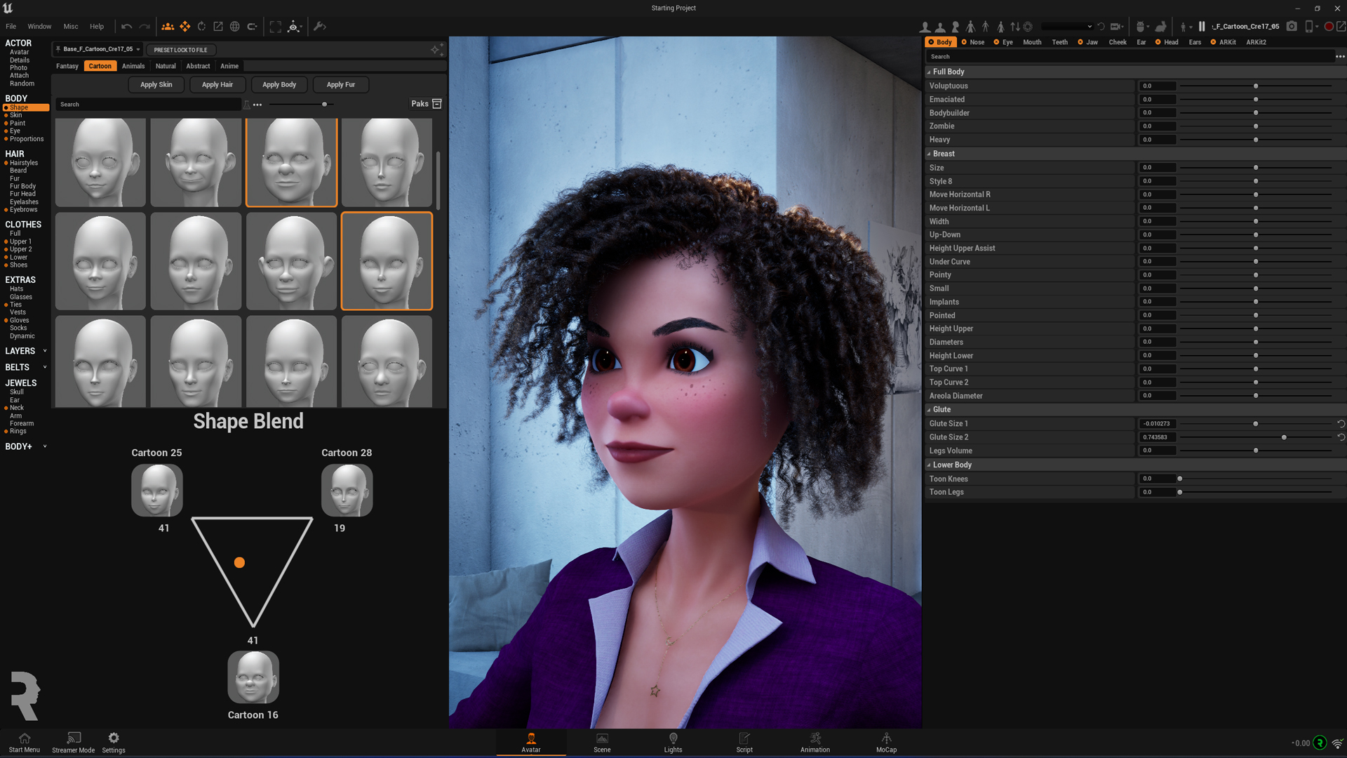Click the camera screenshot icon
This screenshot has height=758, width=1347.
[x=1292, y=27]
